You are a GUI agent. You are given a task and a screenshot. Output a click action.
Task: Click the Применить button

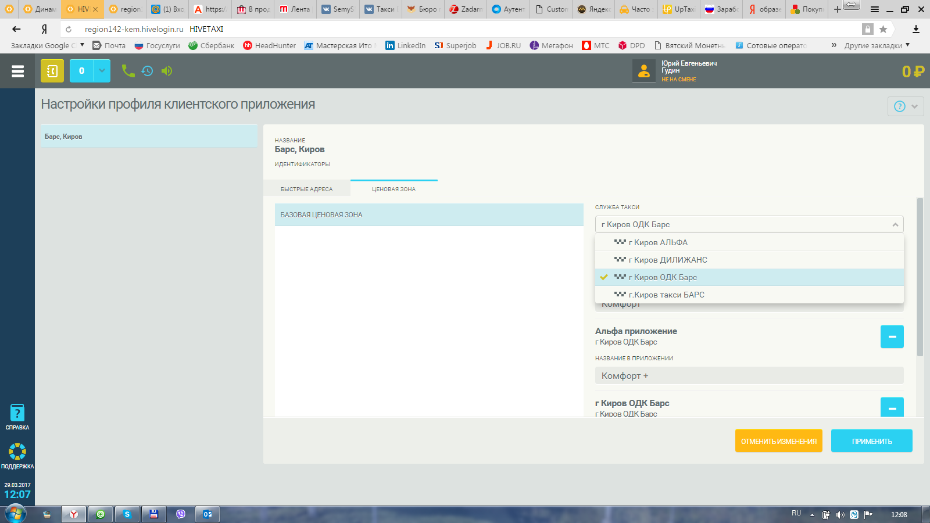tap(871, 441)
